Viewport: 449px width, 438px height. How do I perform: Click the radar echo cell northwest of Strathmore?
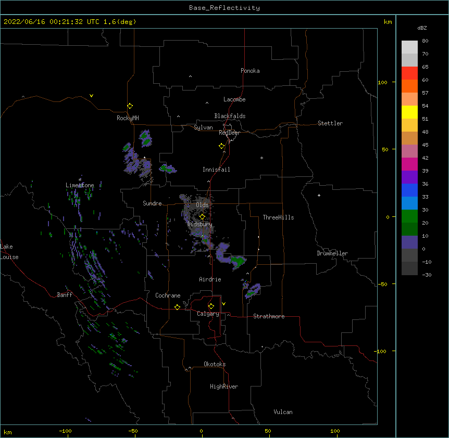click(x=252, y=291)
